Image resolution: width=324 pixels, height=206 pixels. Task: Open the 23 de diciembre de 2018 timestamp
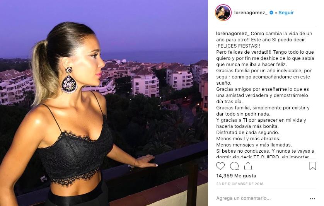tap(240, 184)
